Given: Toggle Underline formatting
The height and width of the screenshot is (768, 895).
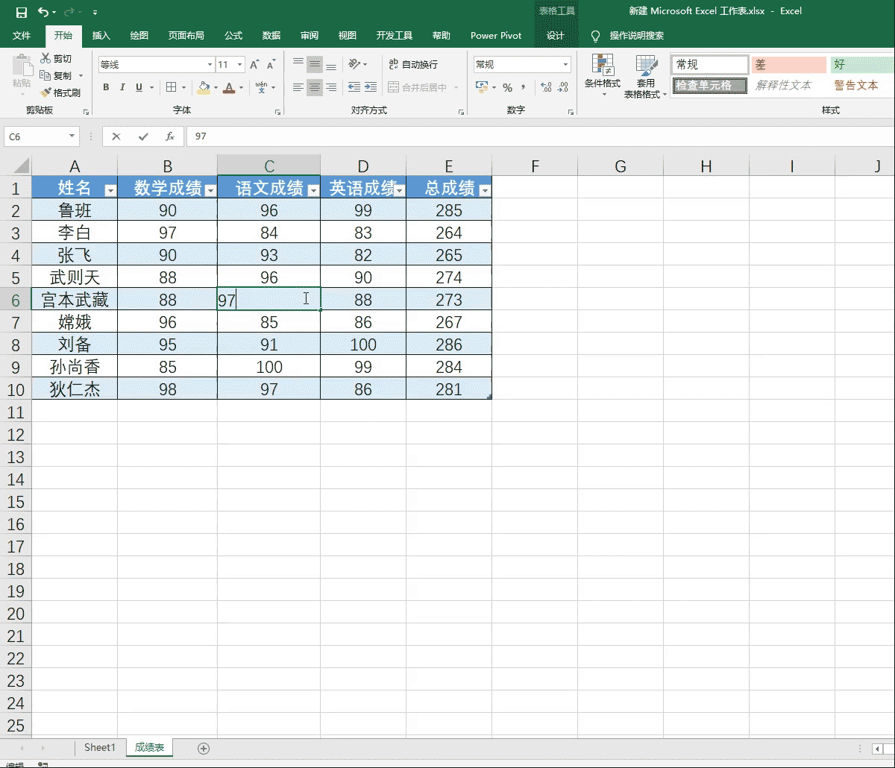Looking at the screenshot, I should 139,87.
